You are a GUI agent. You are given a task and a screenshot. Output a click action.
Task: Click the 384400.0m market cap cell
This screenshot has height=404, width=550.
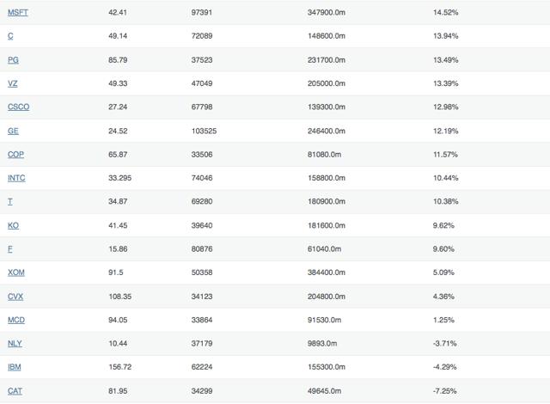327,272
